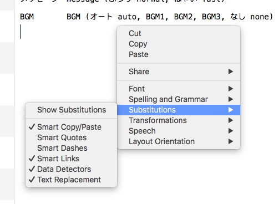Enable Smart Dashes substitution

point(72,148)
